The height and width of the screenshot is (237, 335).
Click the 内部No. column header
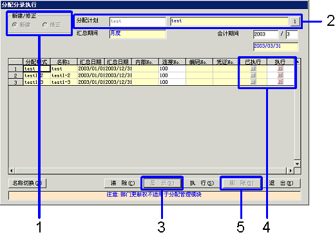coord(145,62)
